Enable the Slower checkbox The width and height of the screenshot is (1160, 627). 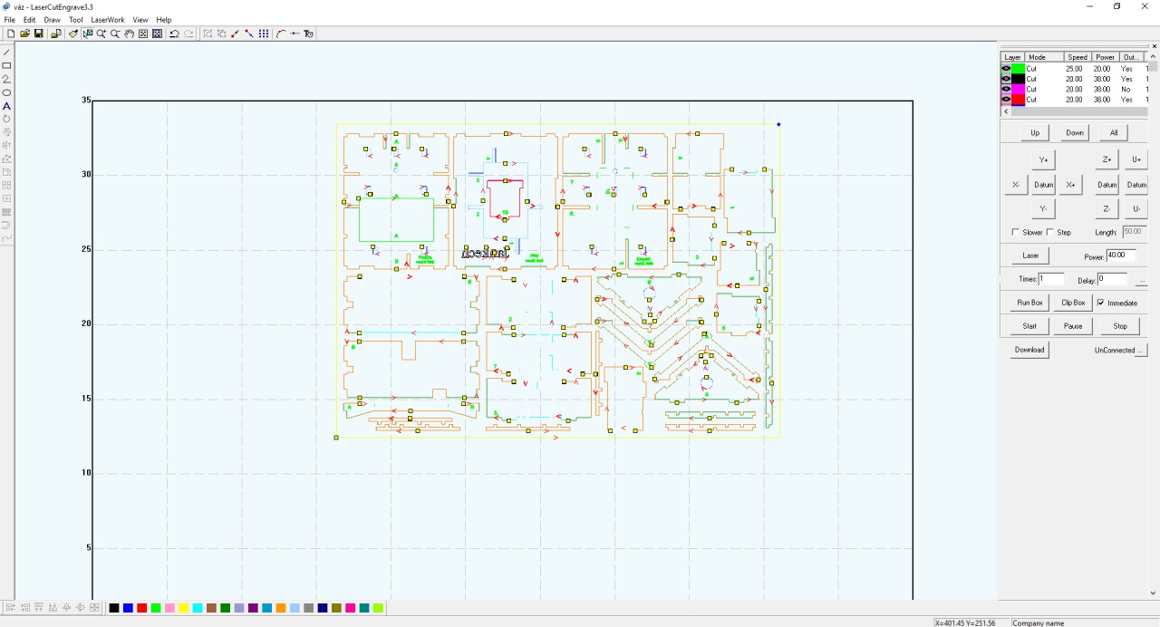point(1016,233)
